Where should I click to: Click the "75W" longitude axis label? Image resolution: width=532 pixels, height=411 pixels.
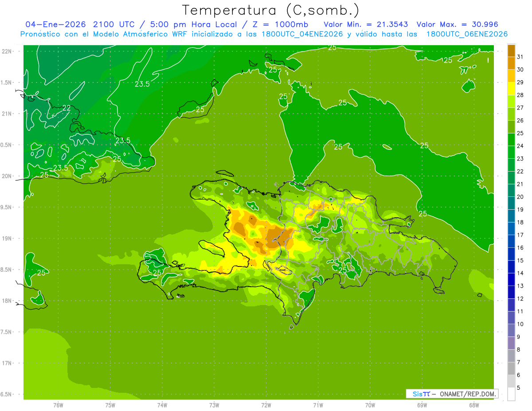(x=110, y=405)
